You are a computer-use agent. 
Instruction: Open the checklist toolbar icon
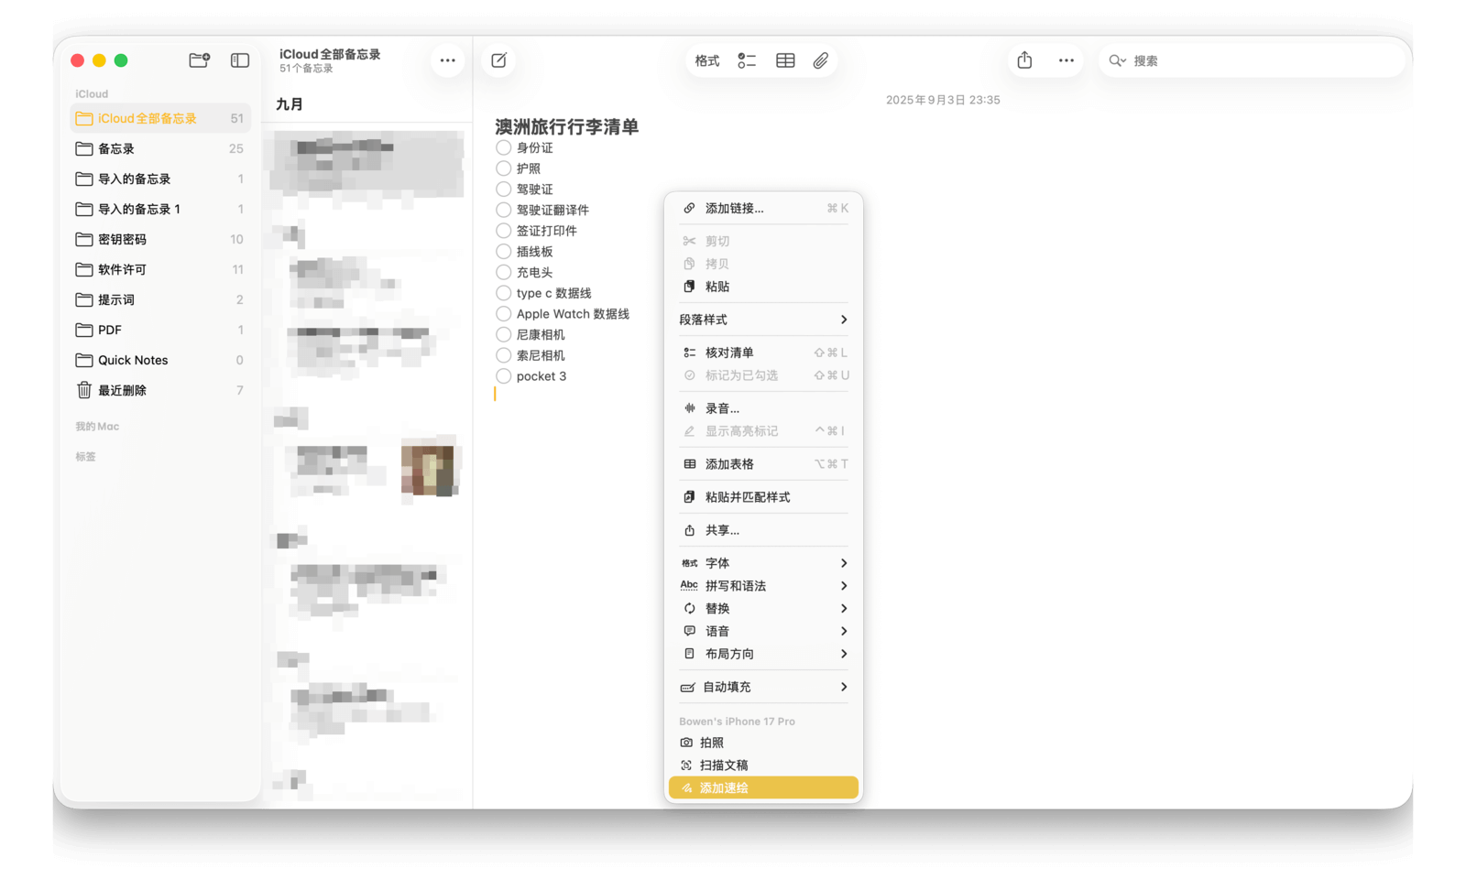pyautogui.click(x=747, y=60)
